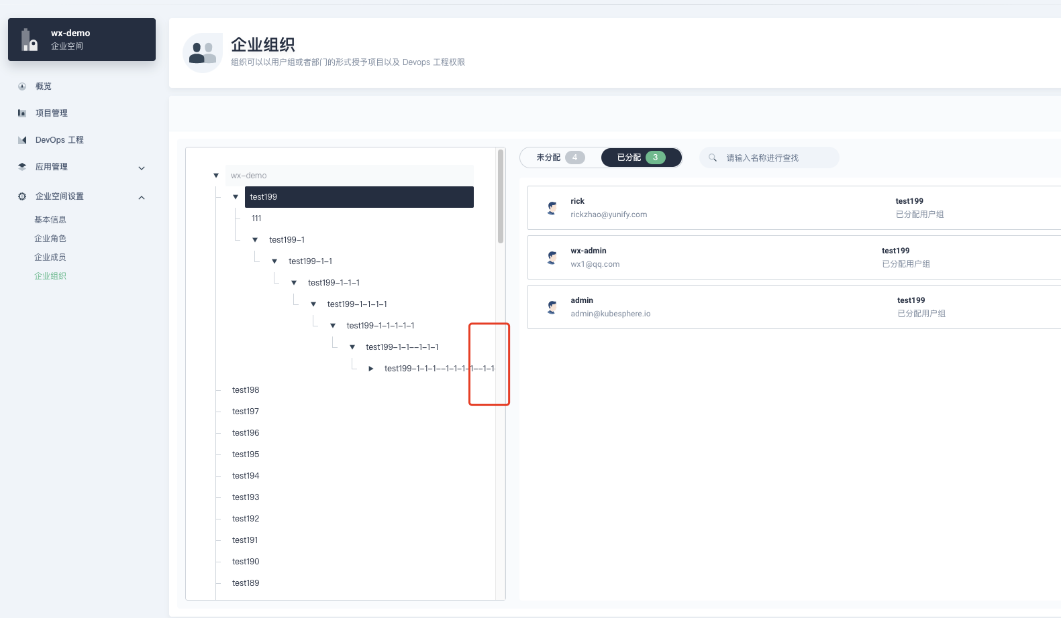Open DevOps 工程 in the sidebar
This screenshot has height=618, width=1061.
click(60, 140)
